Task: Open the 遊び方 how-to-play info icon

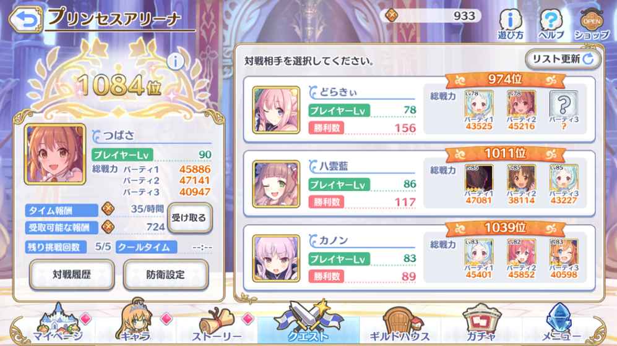Action: 511,24
